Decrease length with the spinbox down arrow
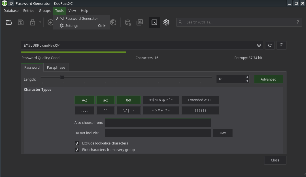 click(247, 81)
